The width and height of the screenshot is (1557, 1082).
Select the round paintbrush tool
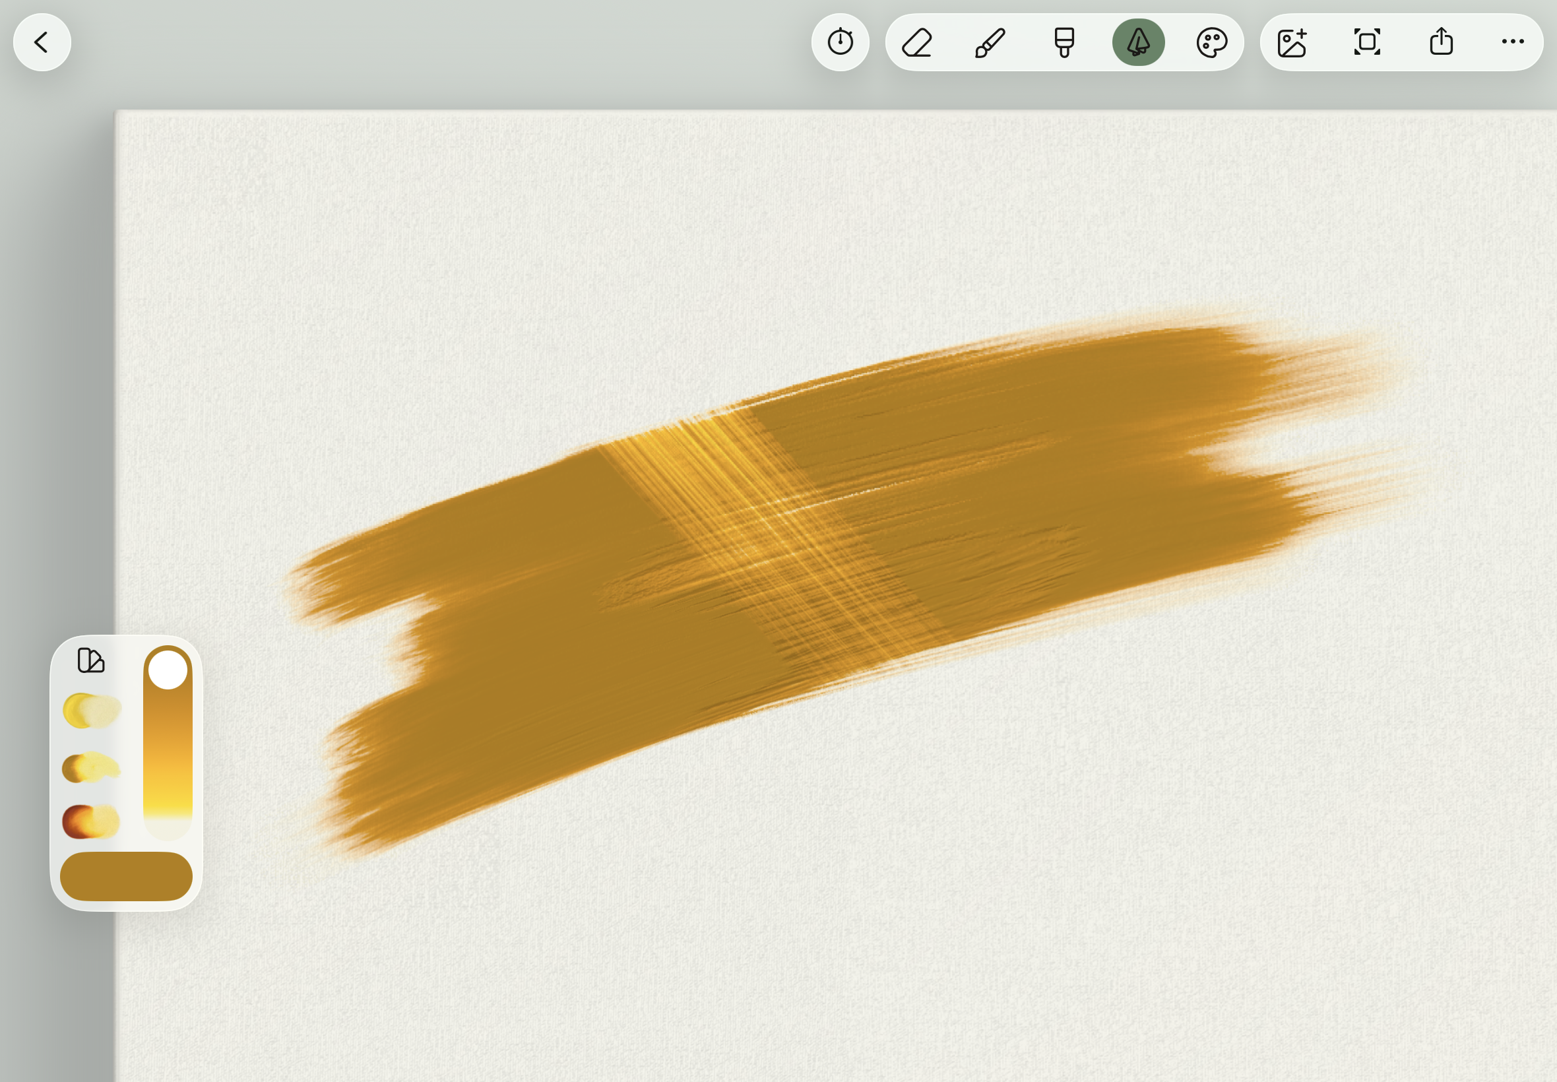tap(990, 43)
